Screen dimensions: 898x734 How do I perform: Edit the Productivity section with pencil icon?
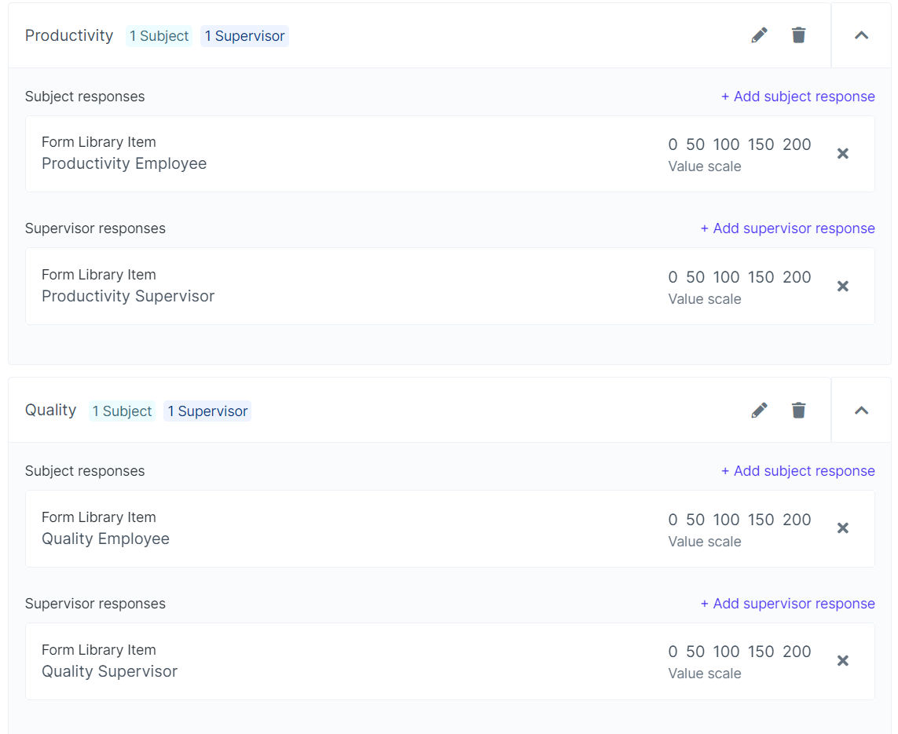[759, 35]
